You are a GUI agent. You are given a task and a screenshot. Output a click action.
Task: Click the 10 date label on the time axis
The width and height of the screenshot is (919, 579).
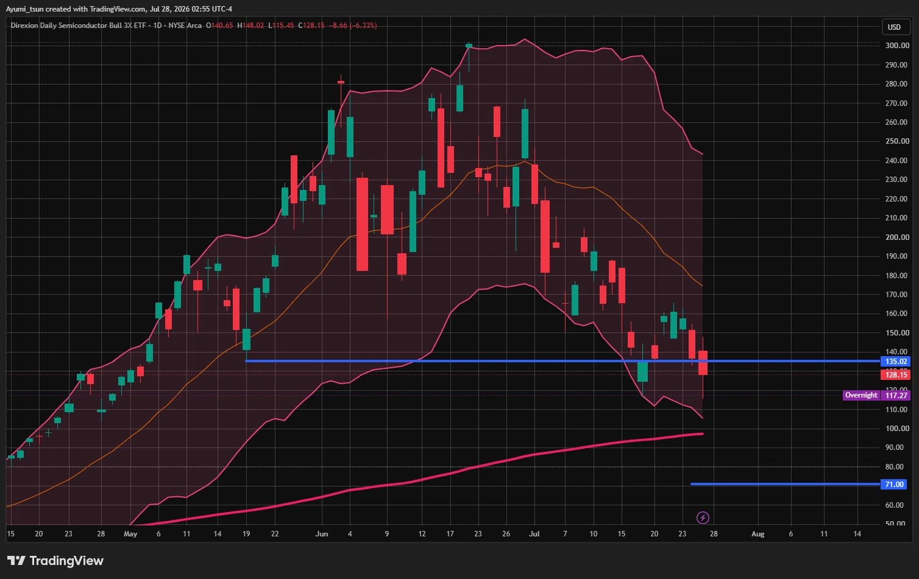(x=594, y=534)
